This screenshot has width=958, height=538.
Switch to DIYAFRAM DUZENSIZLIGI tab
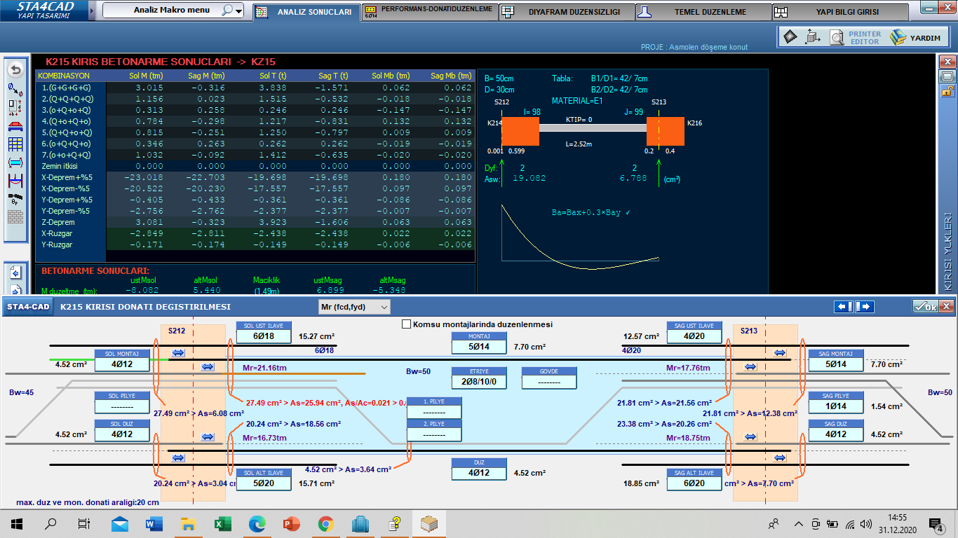point(568,12)
